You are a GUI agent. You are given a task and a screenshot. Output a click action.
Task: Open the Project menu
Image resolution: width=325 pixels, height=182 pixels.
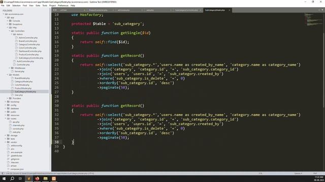[53, 6]
